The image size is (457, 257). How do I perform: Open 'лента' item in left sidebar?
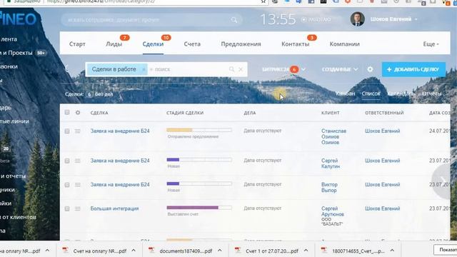9,39
